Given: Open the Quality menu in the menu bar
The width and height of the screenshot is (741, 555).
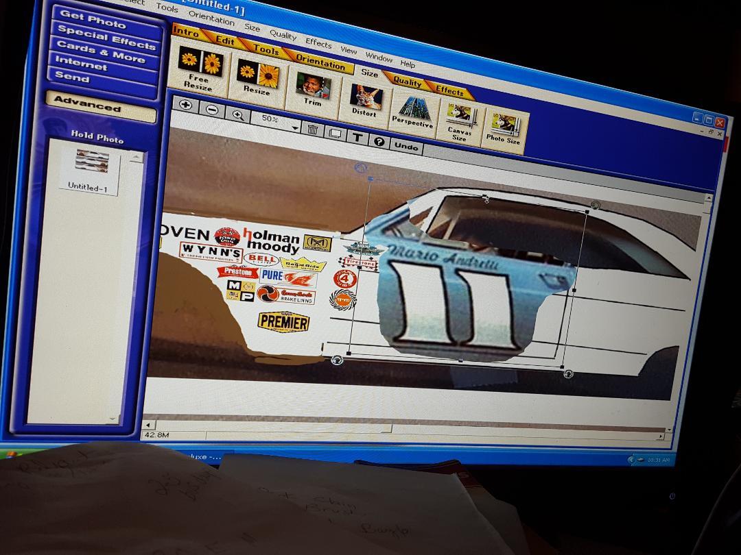Looking at the screenshot, I should tap(283, 34).
